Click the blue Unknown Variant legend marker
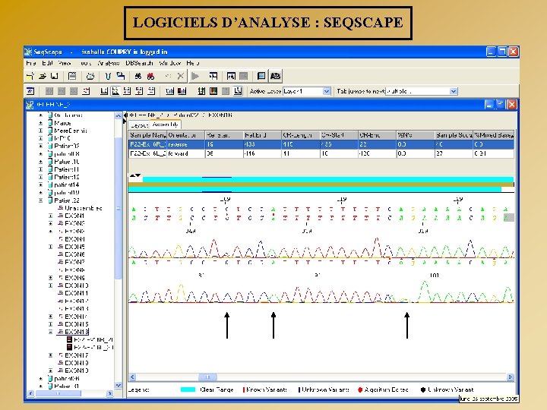547x410 pixels. [x=299, y=389]
